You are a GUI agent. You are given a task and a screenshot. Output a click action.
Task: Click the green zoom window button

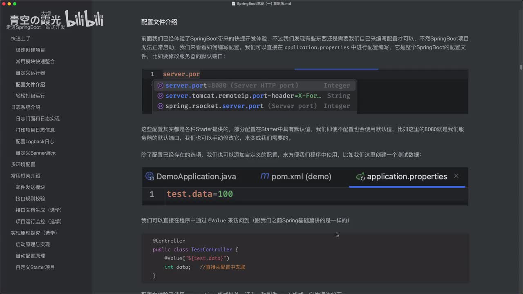pyautogui.click(x=15, y=4)
